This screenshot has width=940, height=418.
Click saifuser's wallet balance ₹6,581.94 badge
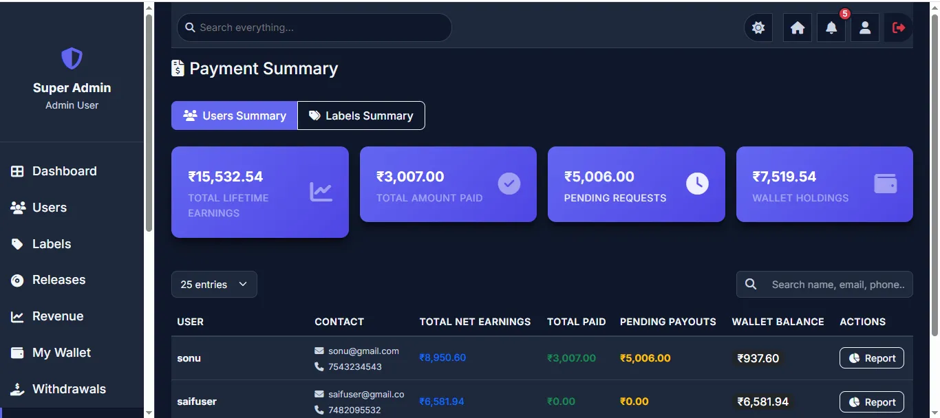[x=763, y=401]
